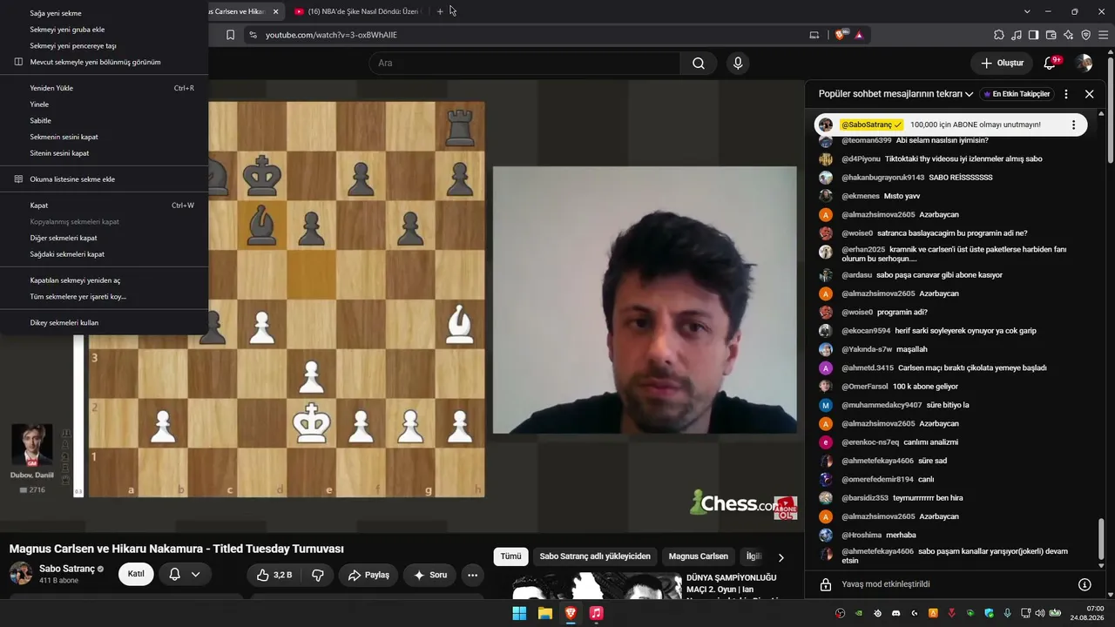Click the 'Soru' ask button
This screenshot has width=1115, height=627.
coord(430,575)
